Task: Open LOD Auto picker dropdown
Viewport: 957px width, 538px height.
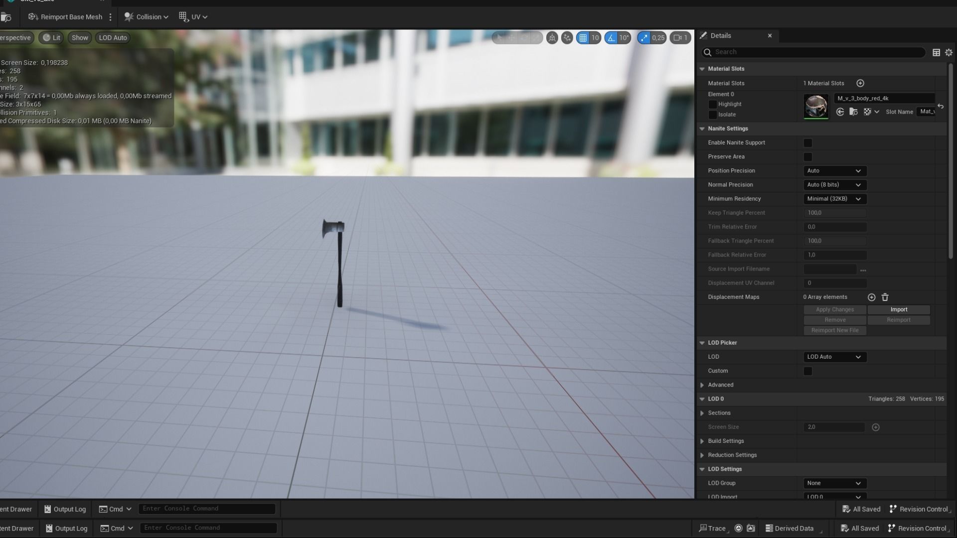Action: click(834, 357)
